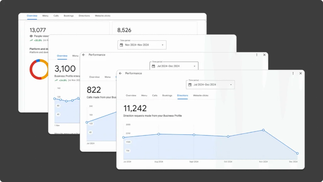
Task: Switch to Website clicks tab in the front window
Action: pos(201,96)
